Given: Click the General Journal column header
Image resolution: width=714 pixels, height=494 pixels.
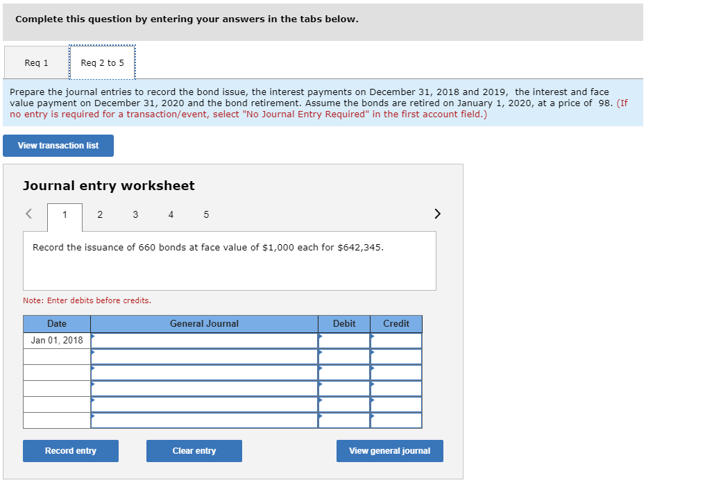Looking at the screenshot, I should tap(204, 324).
